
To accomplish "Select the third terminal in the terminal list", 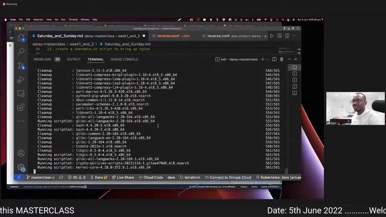I will [x=295, y=80].
